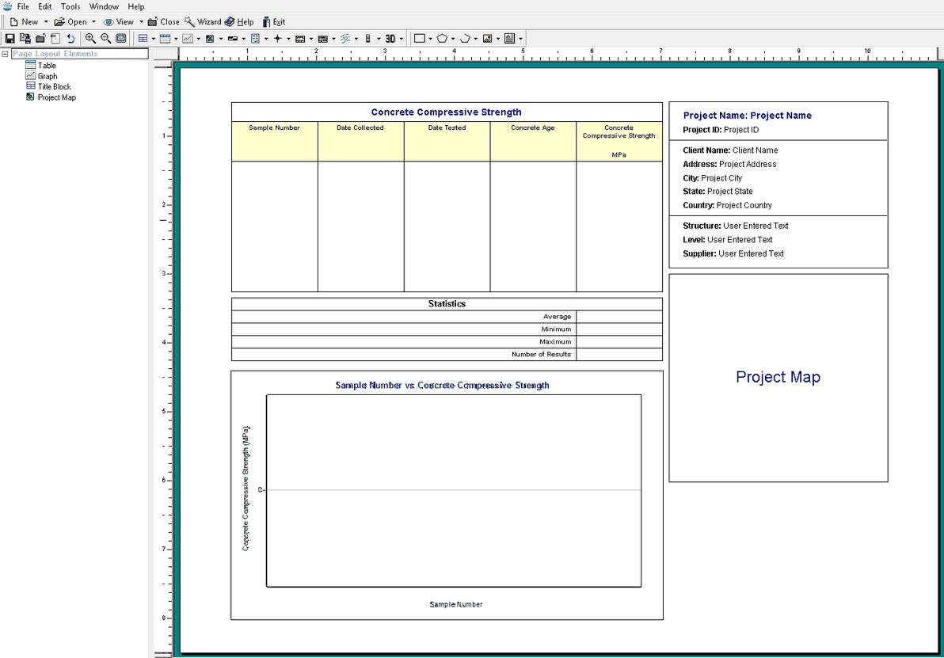944x658 pixels.
Task: Open the Tools menu
Action: click(70, 6)
